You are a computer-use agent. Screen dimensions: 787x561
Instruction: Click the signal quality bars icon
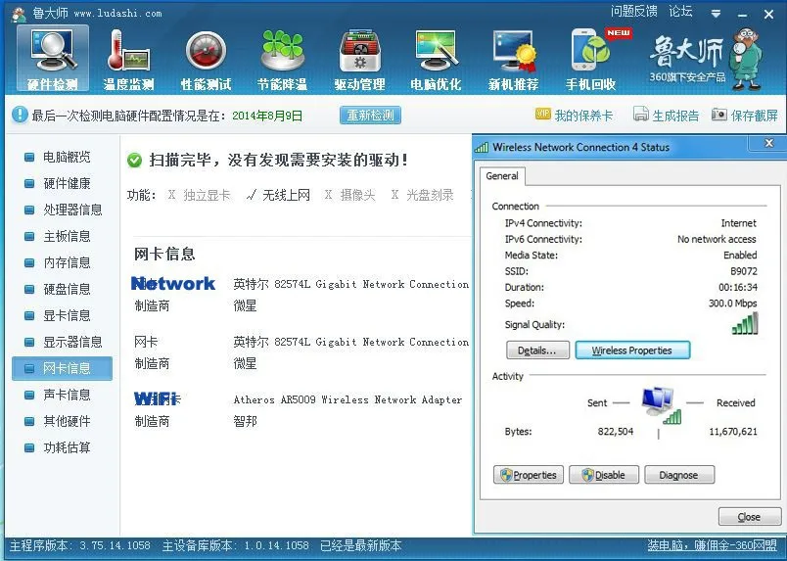coord(745,323)
